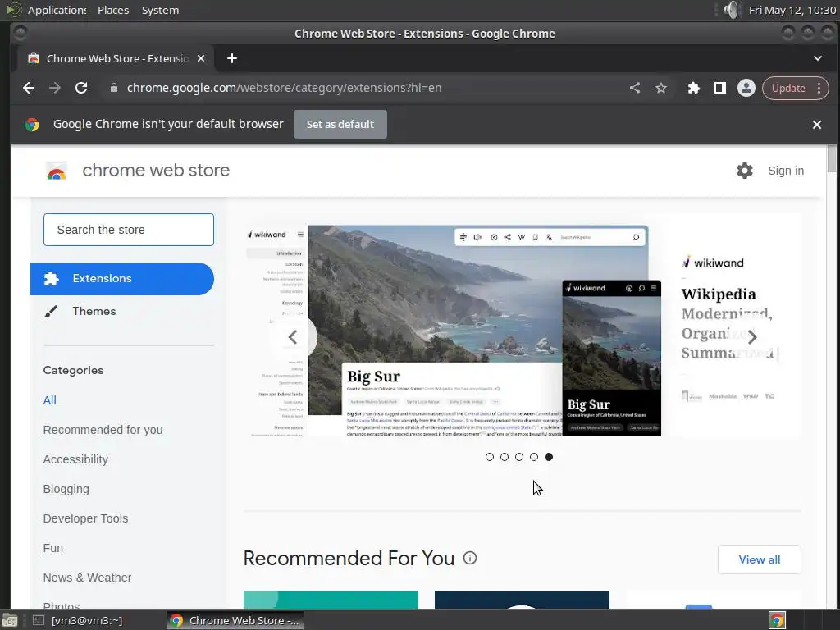Show the previous carousel slide
Screen dimensions: 840x630
293,337
